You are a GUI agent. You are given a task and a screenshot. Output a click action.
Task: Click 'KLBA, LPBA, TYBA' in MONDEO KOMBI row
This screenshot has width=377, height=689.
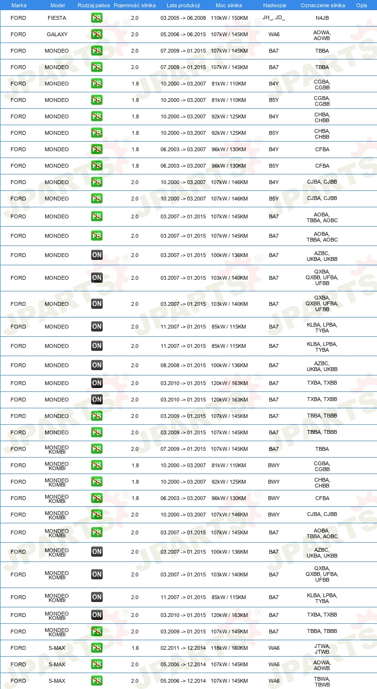click(x=322, y=598)
